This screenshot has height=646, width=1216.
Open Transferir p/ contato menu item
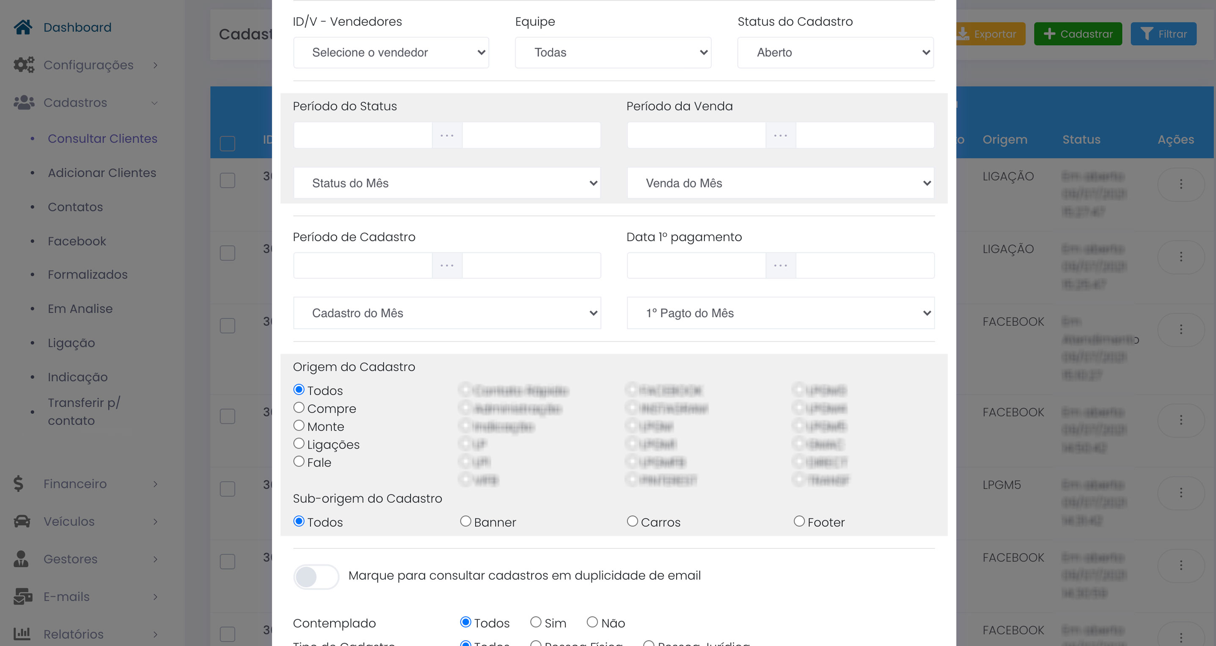click(x=84, y=412)
